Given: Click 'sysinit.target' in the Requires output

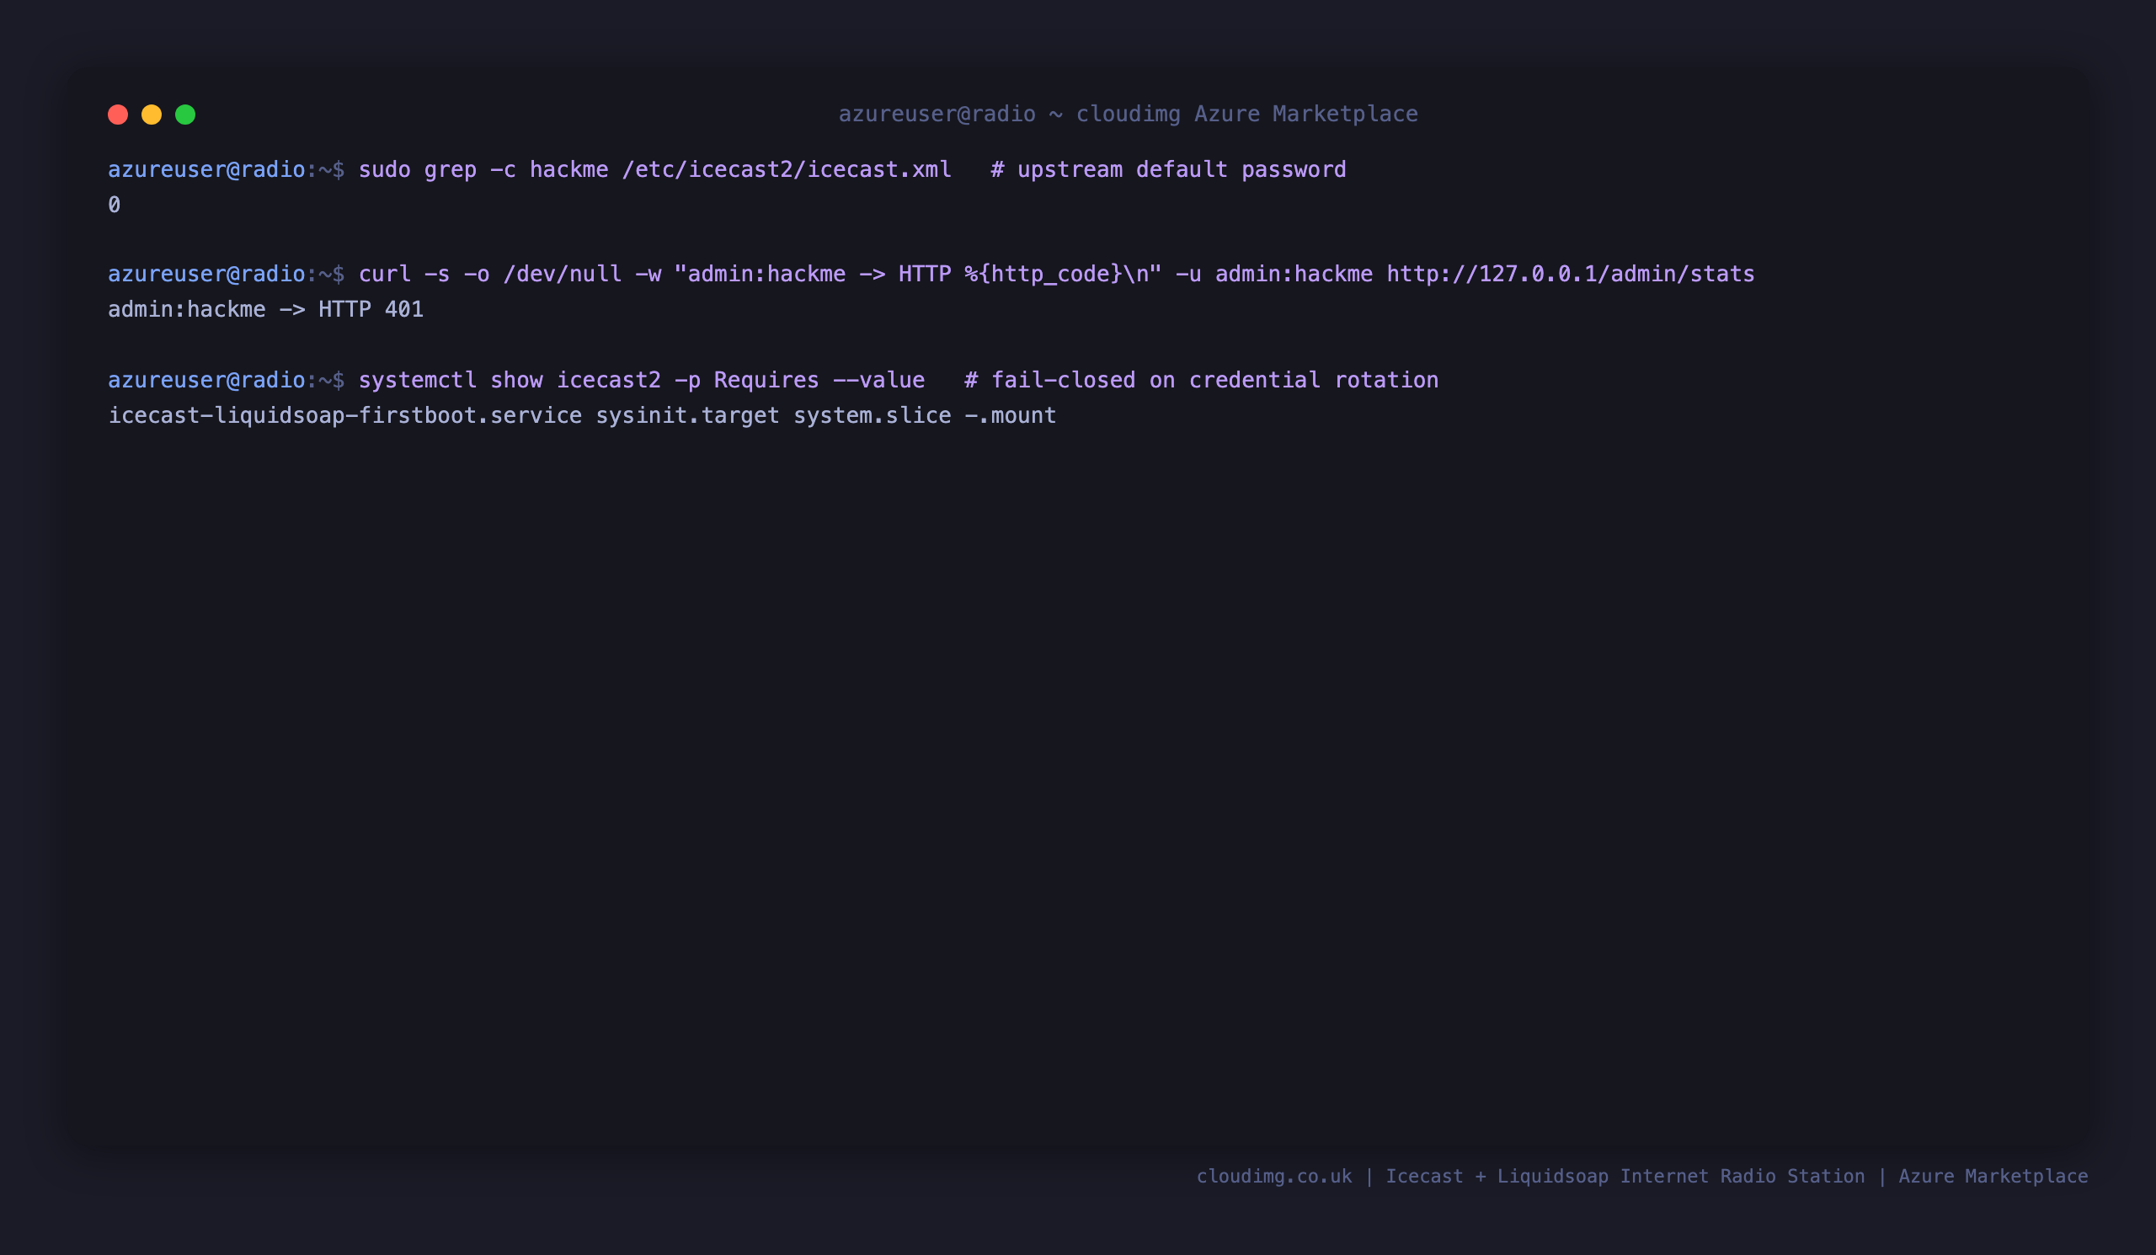Looking at the screenshot, I should pos(688,416).
